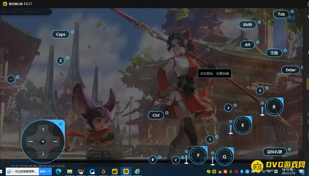Select the 空格 (space) key mapping
Image resolution: width=309 pixels, height=176 pixels.
[x=274, y=53]
